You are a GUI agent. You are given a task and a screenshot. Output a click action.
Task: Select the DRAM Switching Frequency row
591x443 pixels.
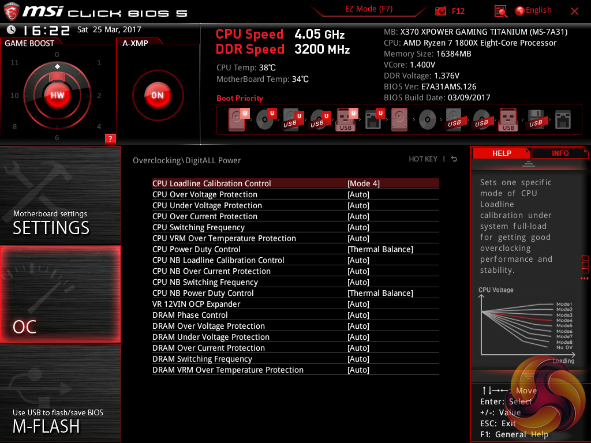pos(295,359)
